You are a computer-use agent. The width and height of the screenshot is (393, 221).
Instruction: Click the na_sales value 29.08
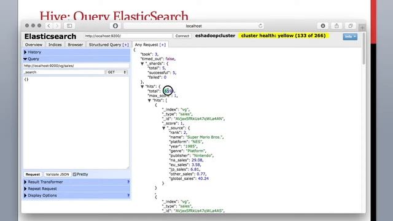196,160
